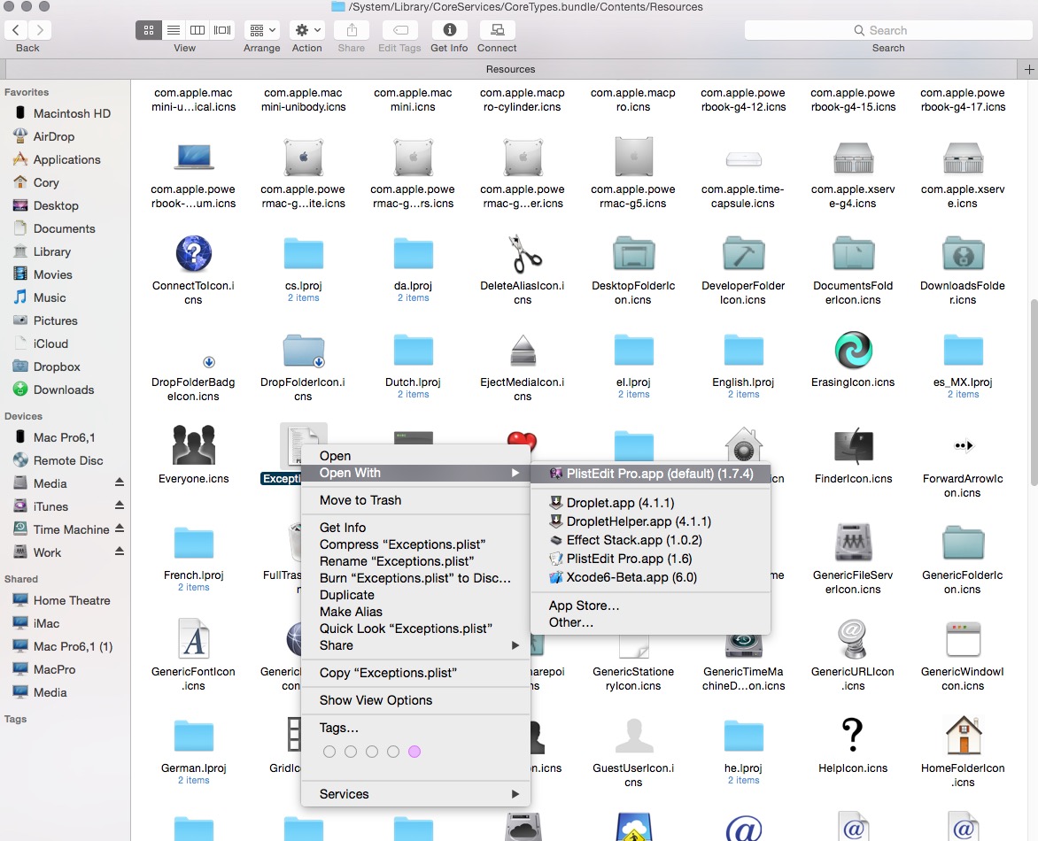Select ForwardArrowIcon.icns file

964,446
